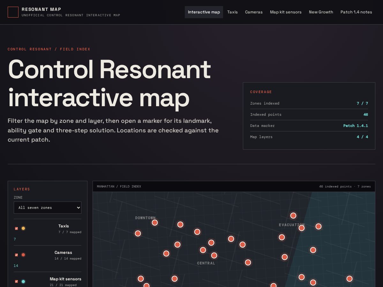Go to the Taxis nav page
The image size is (383, 287).
(x=232, y=12)
